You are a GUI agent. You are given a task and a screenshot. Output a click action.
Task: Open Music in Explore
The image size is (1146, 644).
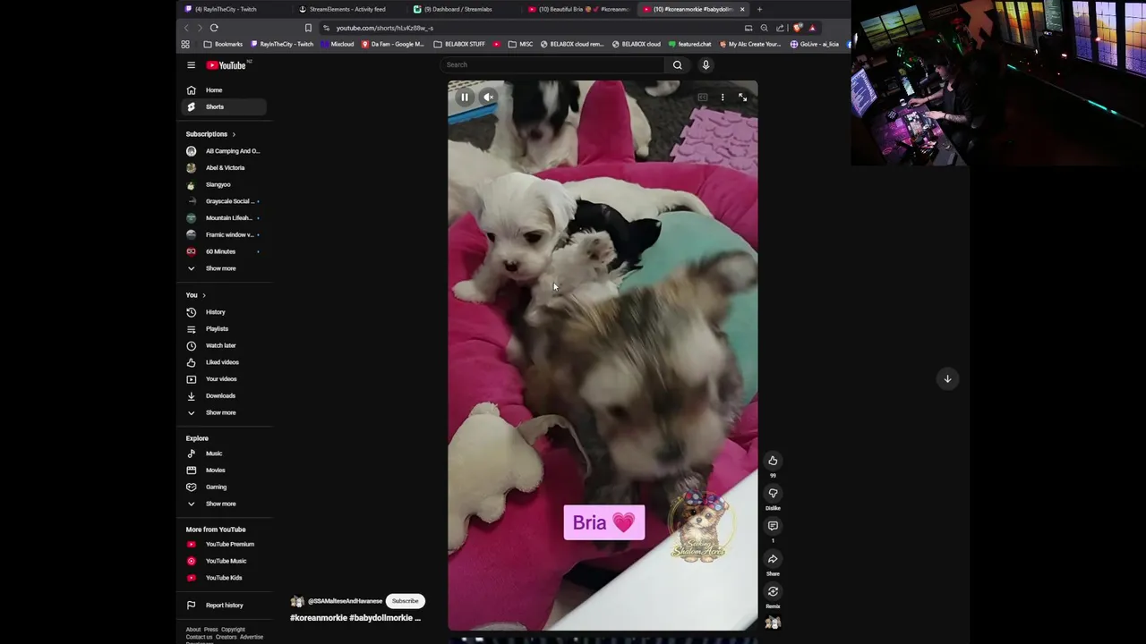[224, 453]
